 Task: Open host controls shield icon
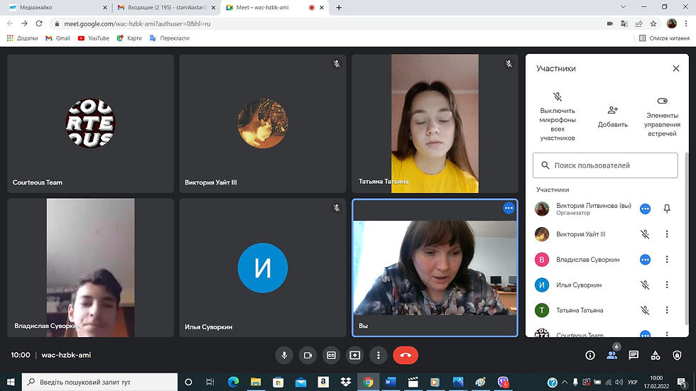pos(677,355)
